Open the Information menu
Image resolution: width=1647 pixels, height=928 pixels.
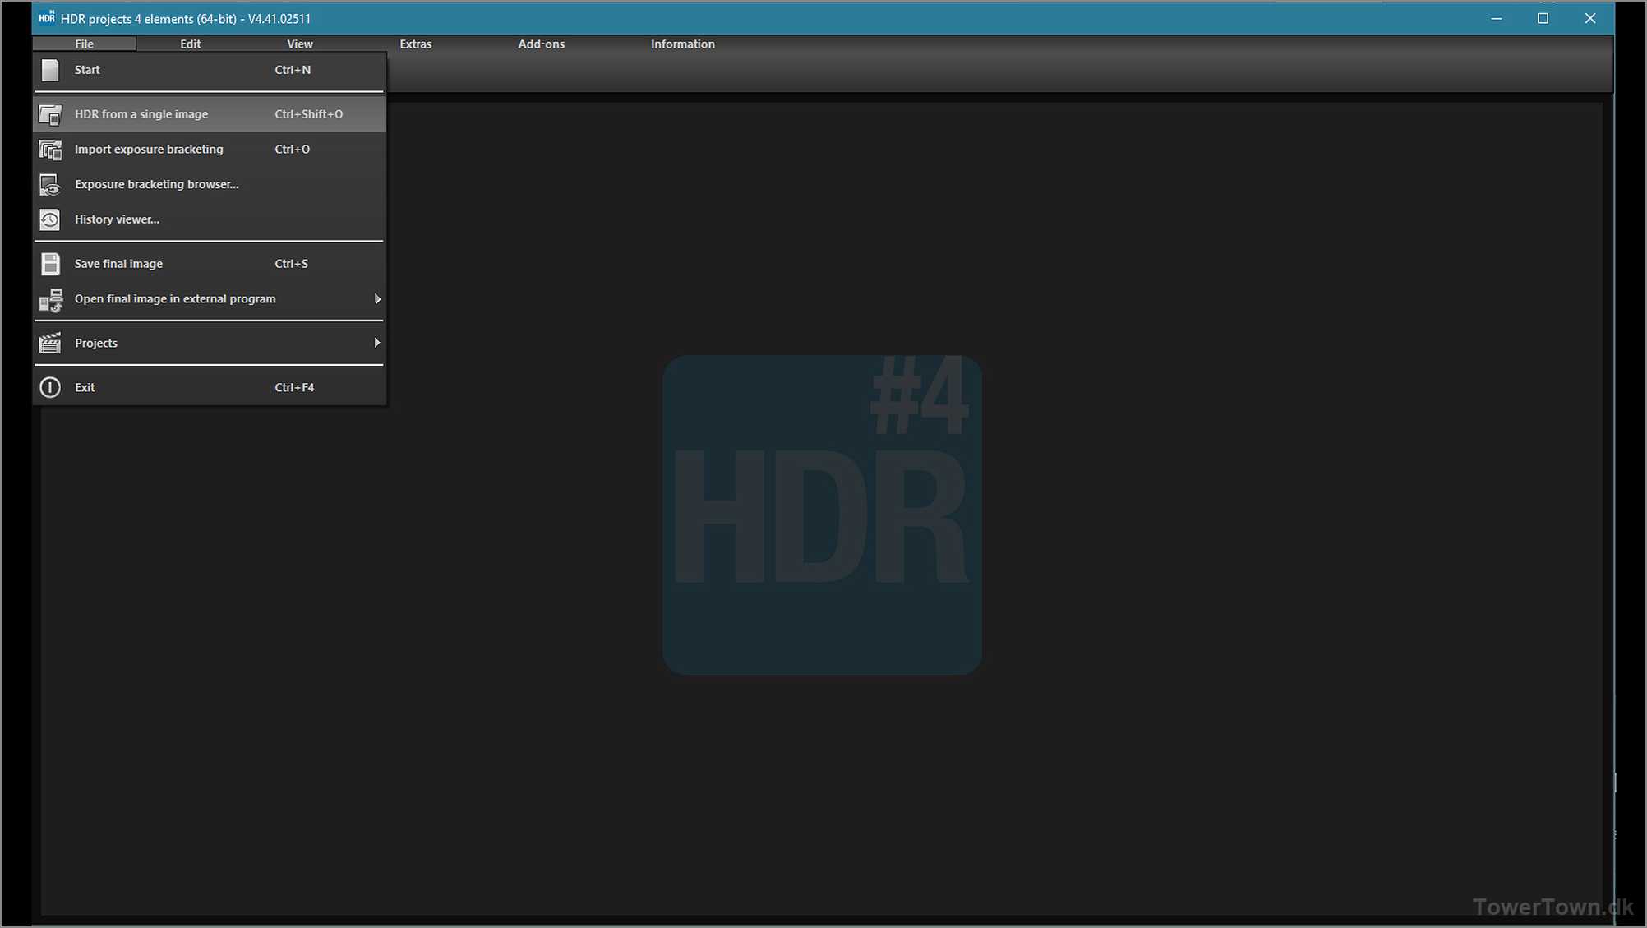coord(682,44)
